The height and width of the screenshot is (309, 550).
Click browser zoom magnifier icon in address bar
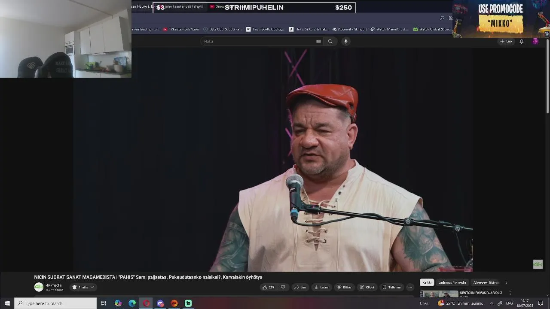pos(442,18)
